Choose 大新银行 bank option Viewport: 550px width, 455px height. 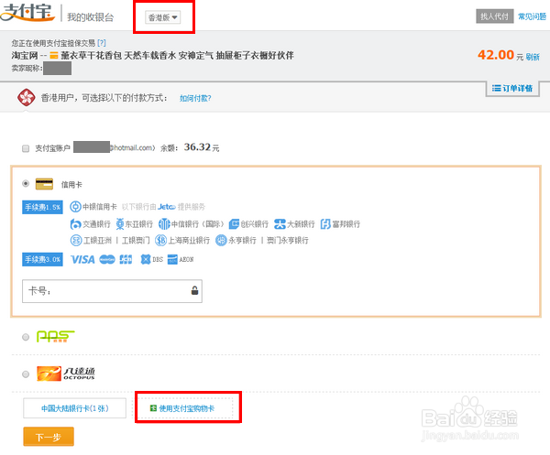(x=294, y=224)
